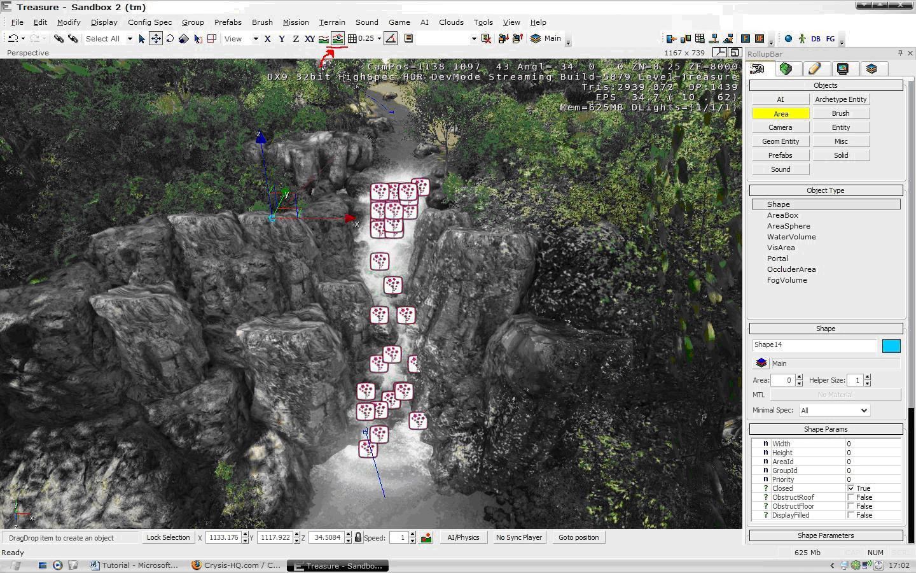Open the Clouds menu
916x573 pixels.
point(451,22)
